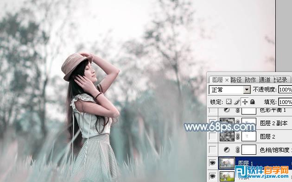Select the 图层 1 layer thumbnail
This screenshot has height=182, width=292.
pos(227,163)
